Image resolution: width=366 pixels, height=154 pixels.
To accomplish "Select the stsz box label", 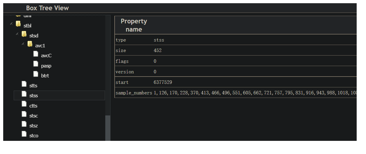I will coord(34,126).
